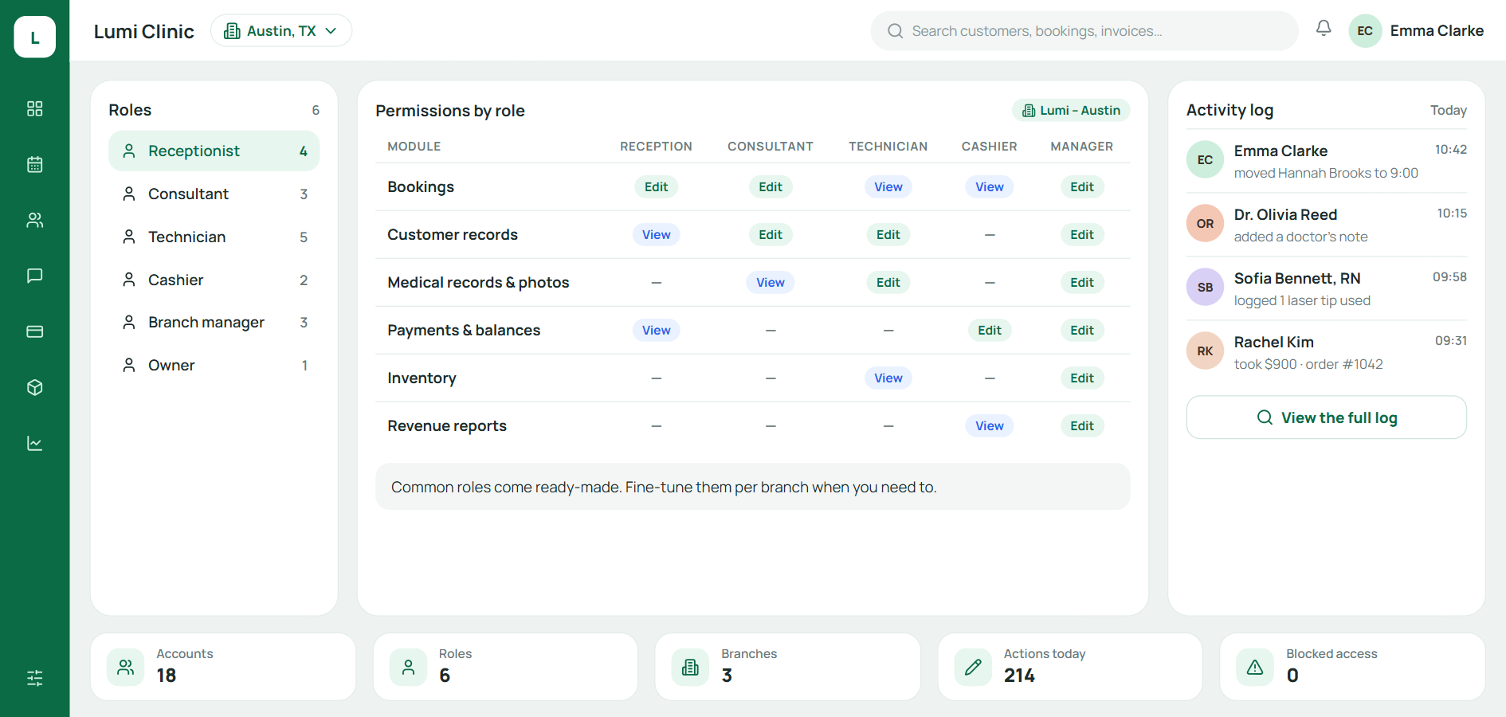This screenshot has height=717, width=1506.
Task: Expand the Austin, TX branch dropdown chevron
Action: coord(331,31)
